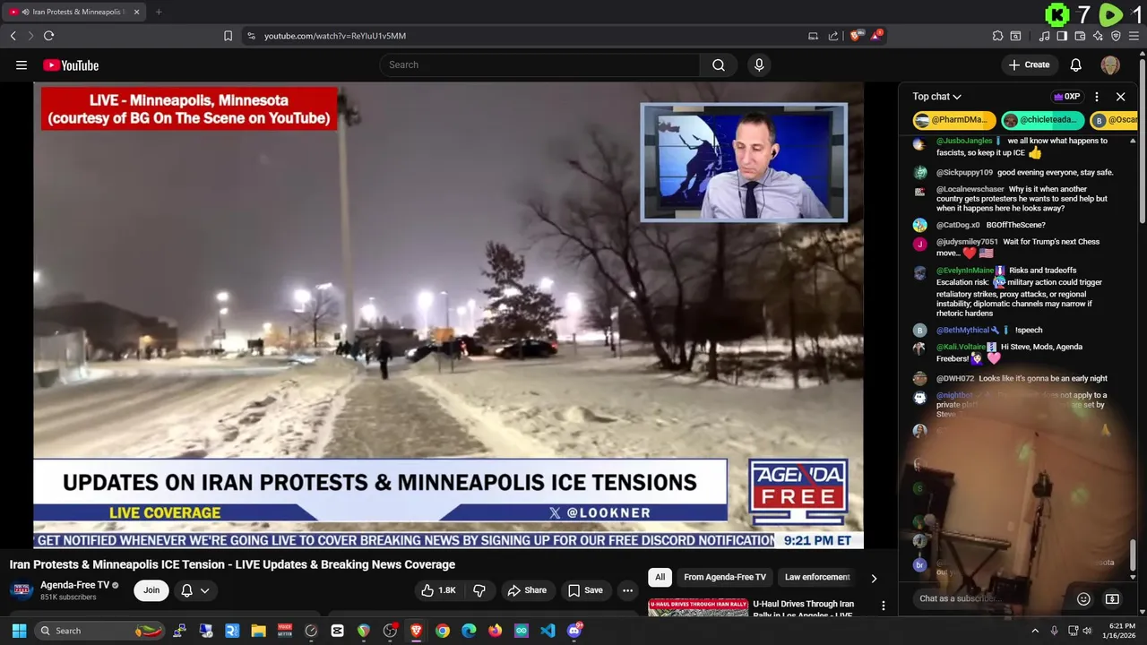1147x645 pixels.
Task: Run search with magnifier button
Action: click(x=719, y=64)
